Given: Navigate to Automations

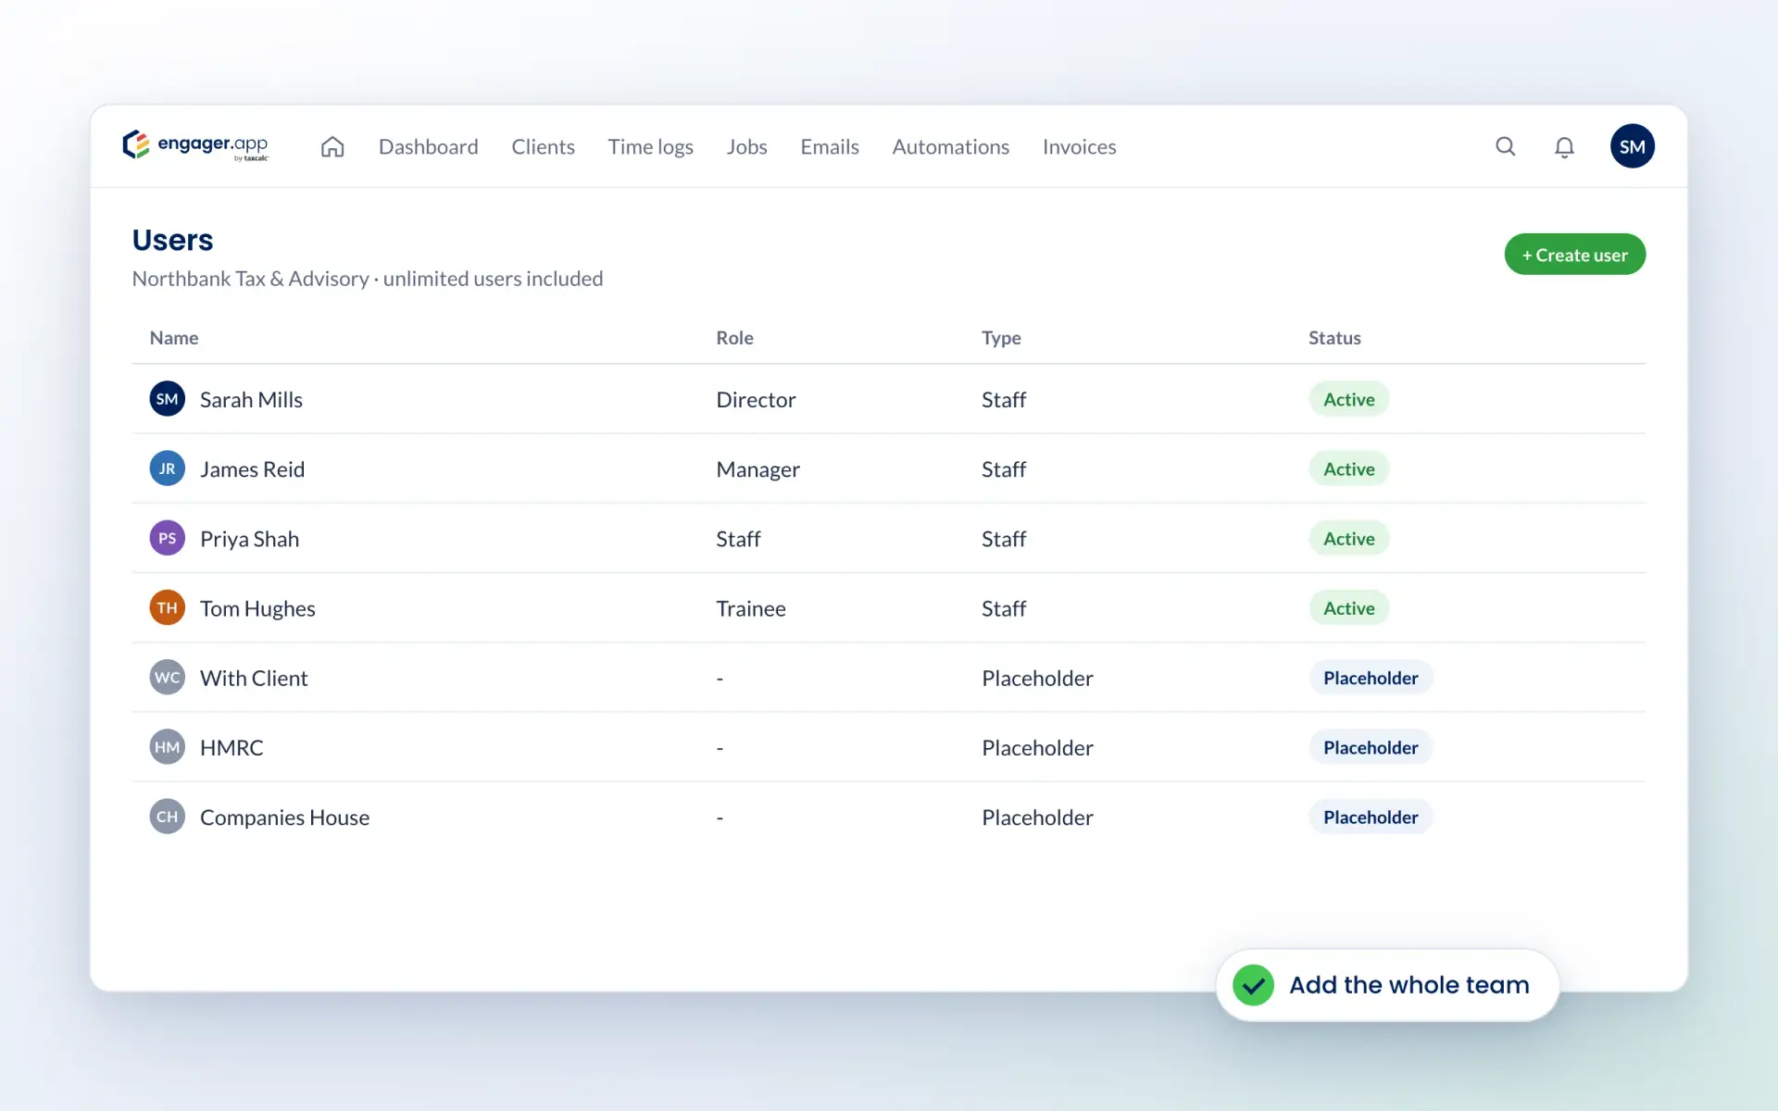Looking at the screenshot, I should point(950,146).
